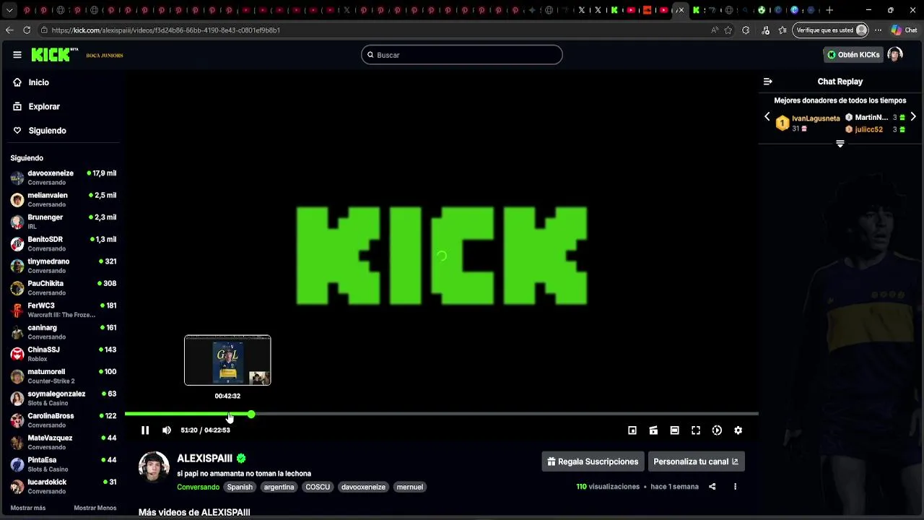Create a clip with the clapperboard icon
Image resolution: width=924 pixels, height=520 pixels.
pyautogui.click(x=653, y=430)
